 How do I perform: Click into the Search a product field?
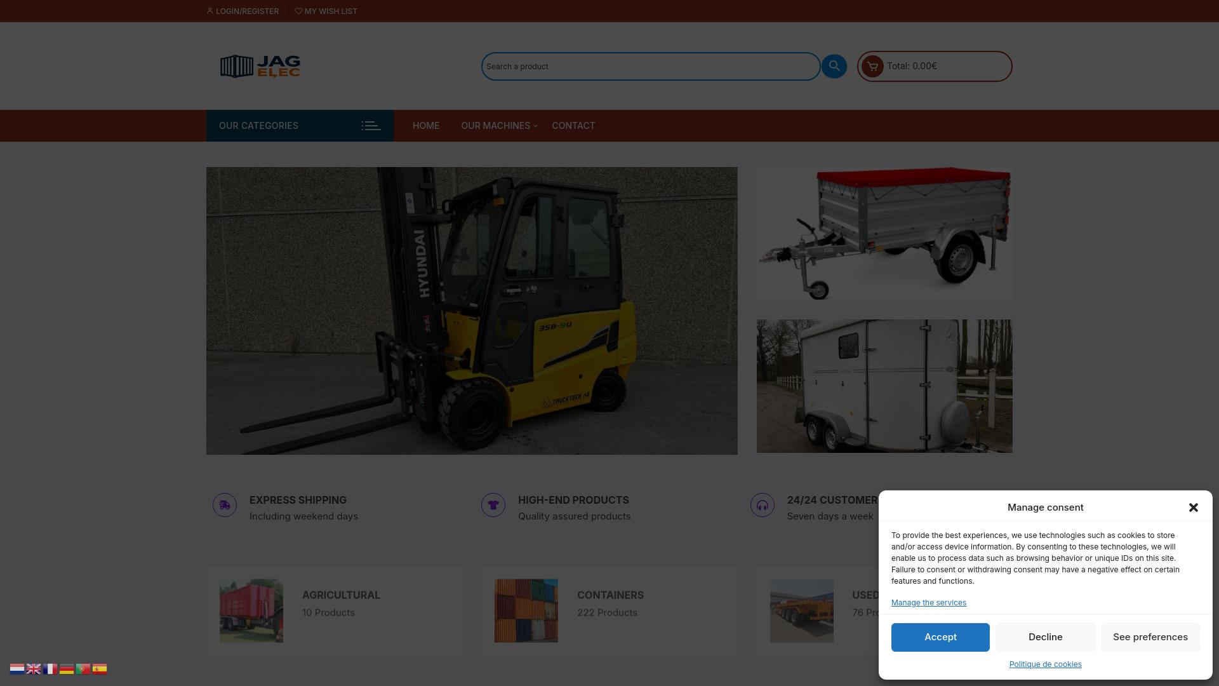(650, 67)
